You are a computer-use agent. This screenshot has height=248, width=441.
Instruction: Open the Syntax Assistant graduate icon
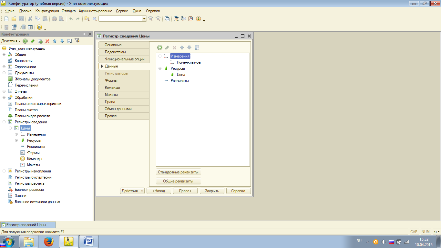click(176, 19)
